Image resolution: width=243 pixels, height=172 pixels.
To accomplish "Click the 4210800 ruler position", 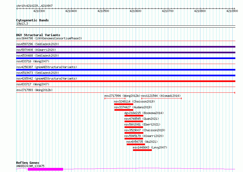I will (200, 11).
